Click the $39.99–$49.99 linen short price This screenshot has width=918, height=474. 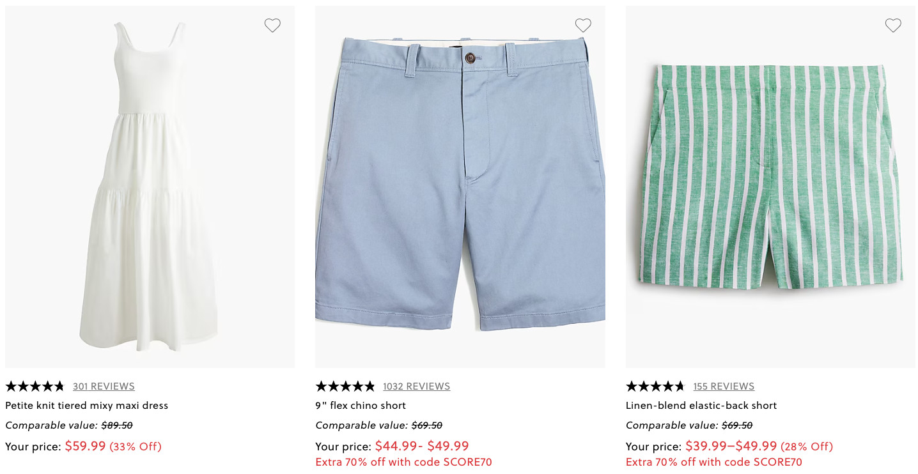[731, 447]
